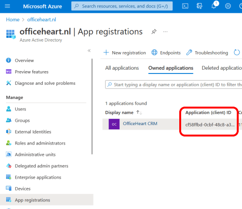Viewport: 242px width, 209px height.
Task: Open the notifications bell
Action: coord(214,6)
